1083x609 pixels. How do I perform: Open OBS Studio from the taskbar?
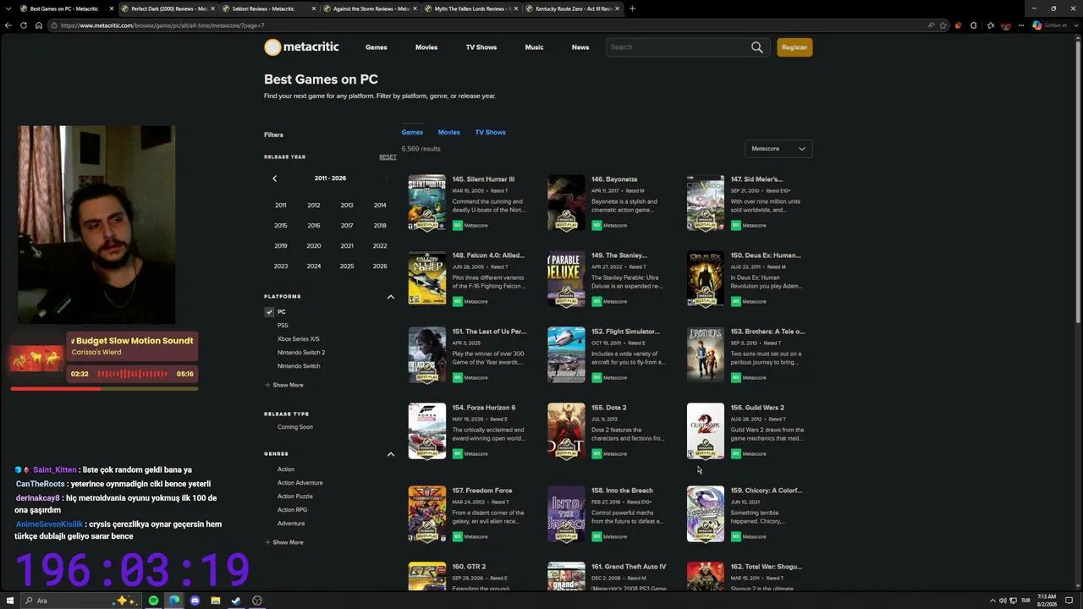[x=257, y=601]
